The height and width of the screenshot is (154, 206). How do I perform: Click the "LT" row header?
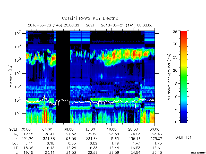click(x=16, y=148)
